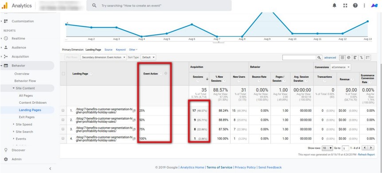The height and width of the screenshot is (173, 382).
Task: Open Behavior Overview report
Action: [22, 74]
